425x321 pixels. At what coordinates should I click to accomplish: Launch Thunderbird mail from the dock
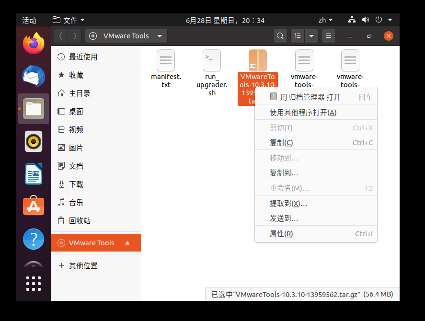[34, 76]
